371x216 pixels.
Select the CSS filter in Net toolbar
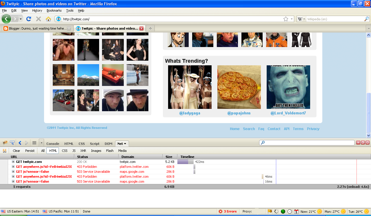click(x=65, y=151)
